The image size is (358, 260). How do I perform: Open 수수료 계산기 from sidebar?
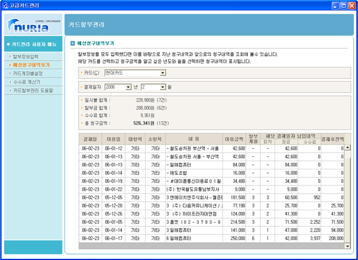26,82
